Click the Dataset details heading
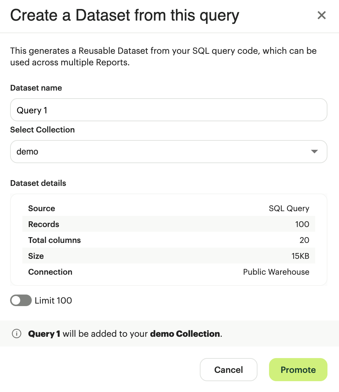 [38, 183]
